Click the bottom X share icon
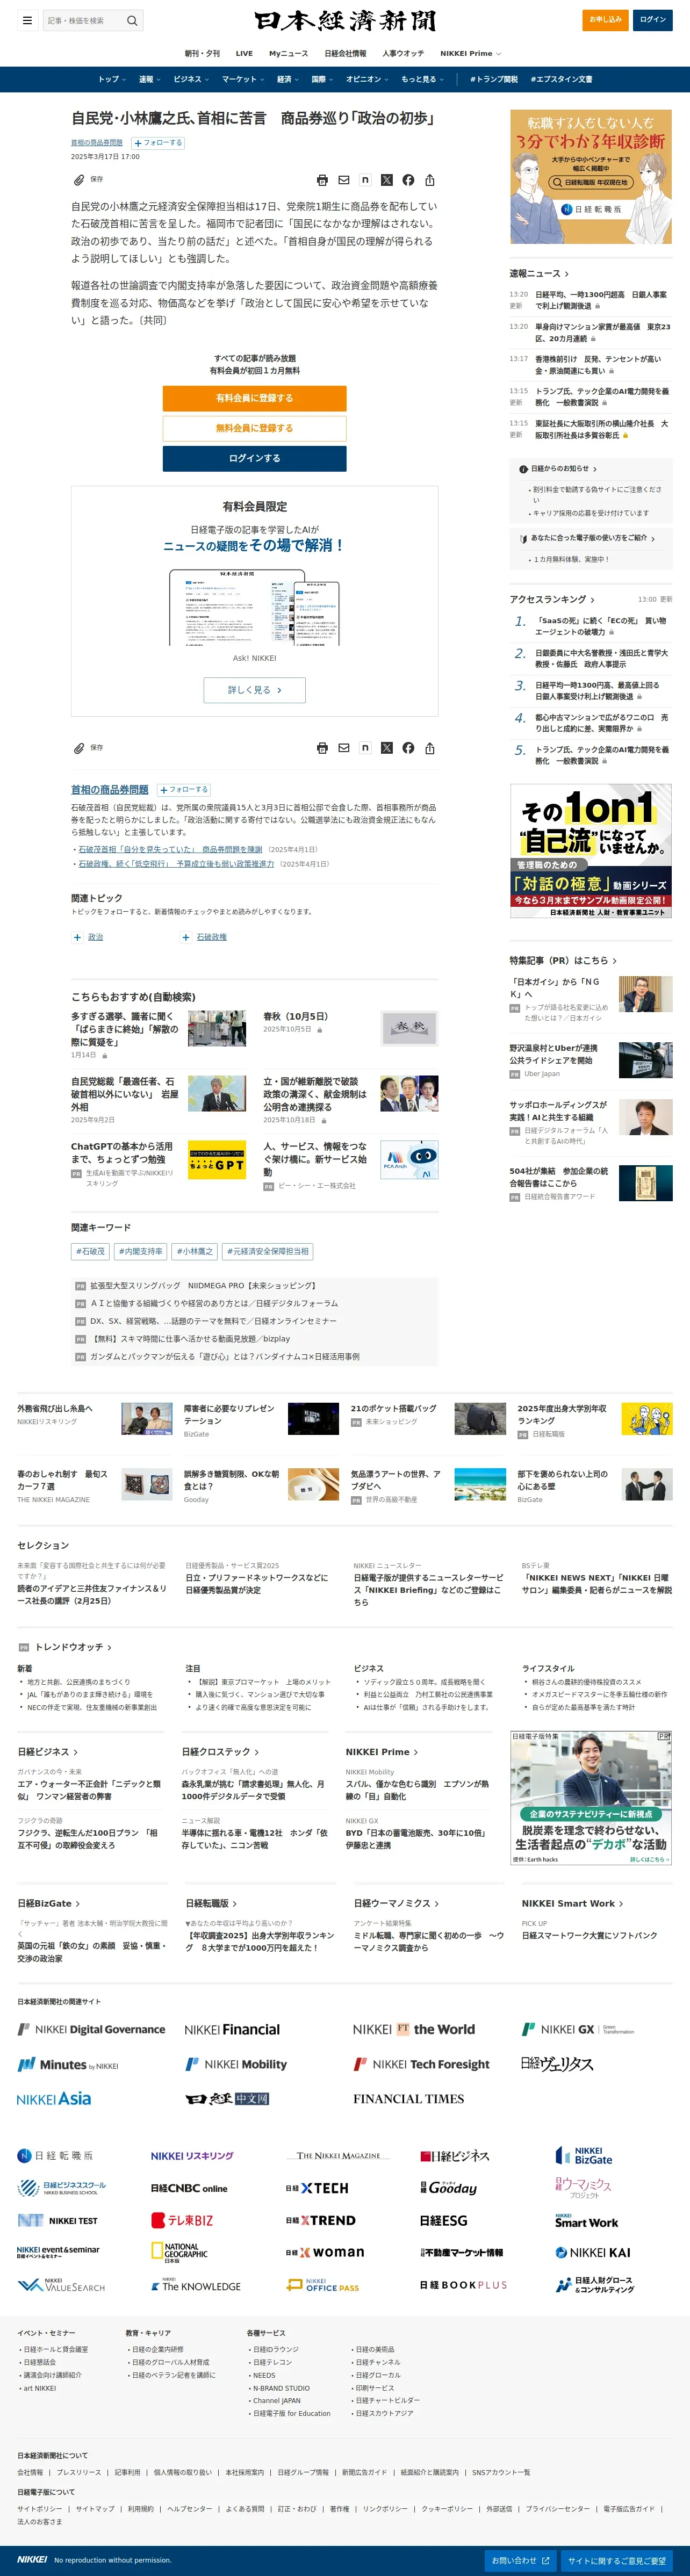The height and width of the screenshot is (2576, 690). (387, 748)
